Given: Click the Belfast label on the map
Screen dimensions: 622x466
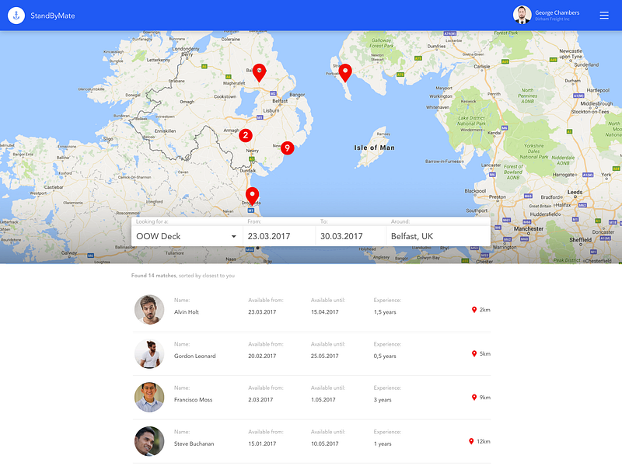Looking at the screenshot, I should tap(280, 101).
